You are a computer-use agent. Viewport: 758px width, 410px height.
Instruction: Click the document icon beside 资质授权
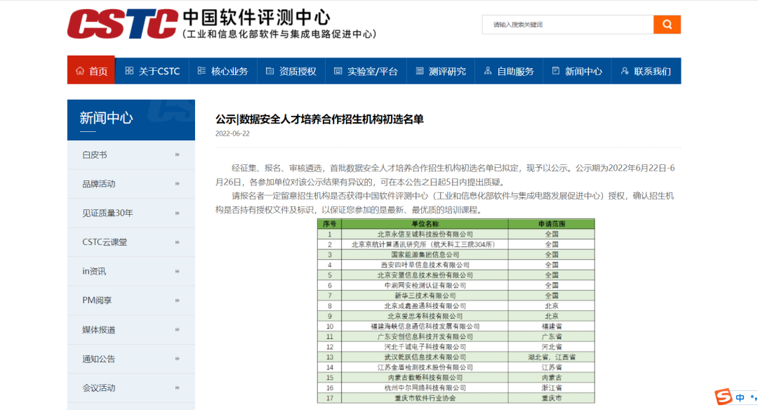[269, 70]
